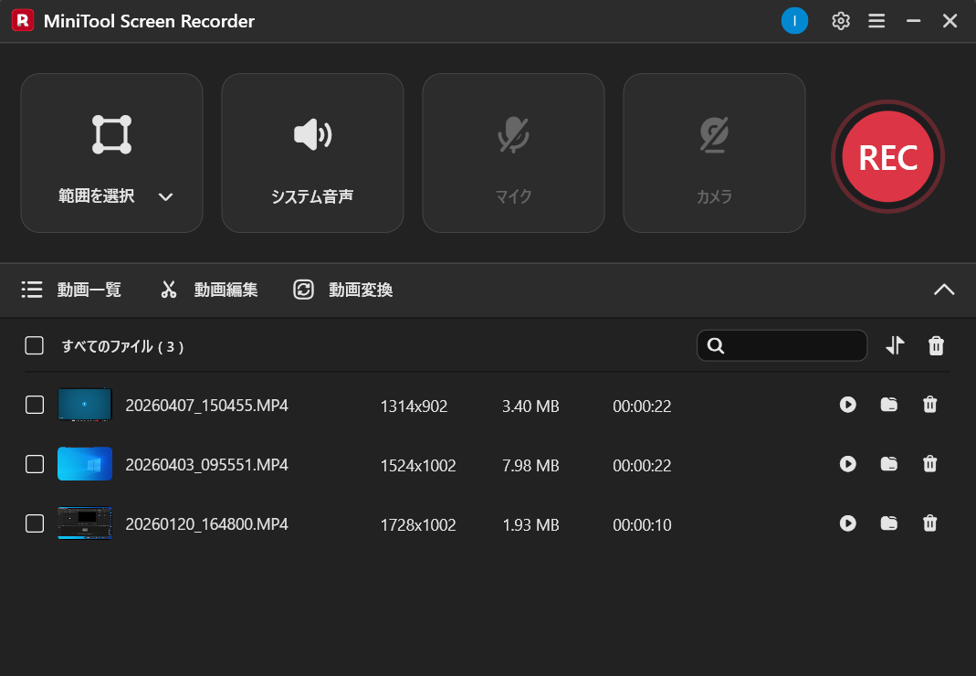Image resolution: width=976 pixels, height=676 pixels.
Task: Click the search magnifier icon
Action: [716, 346]
